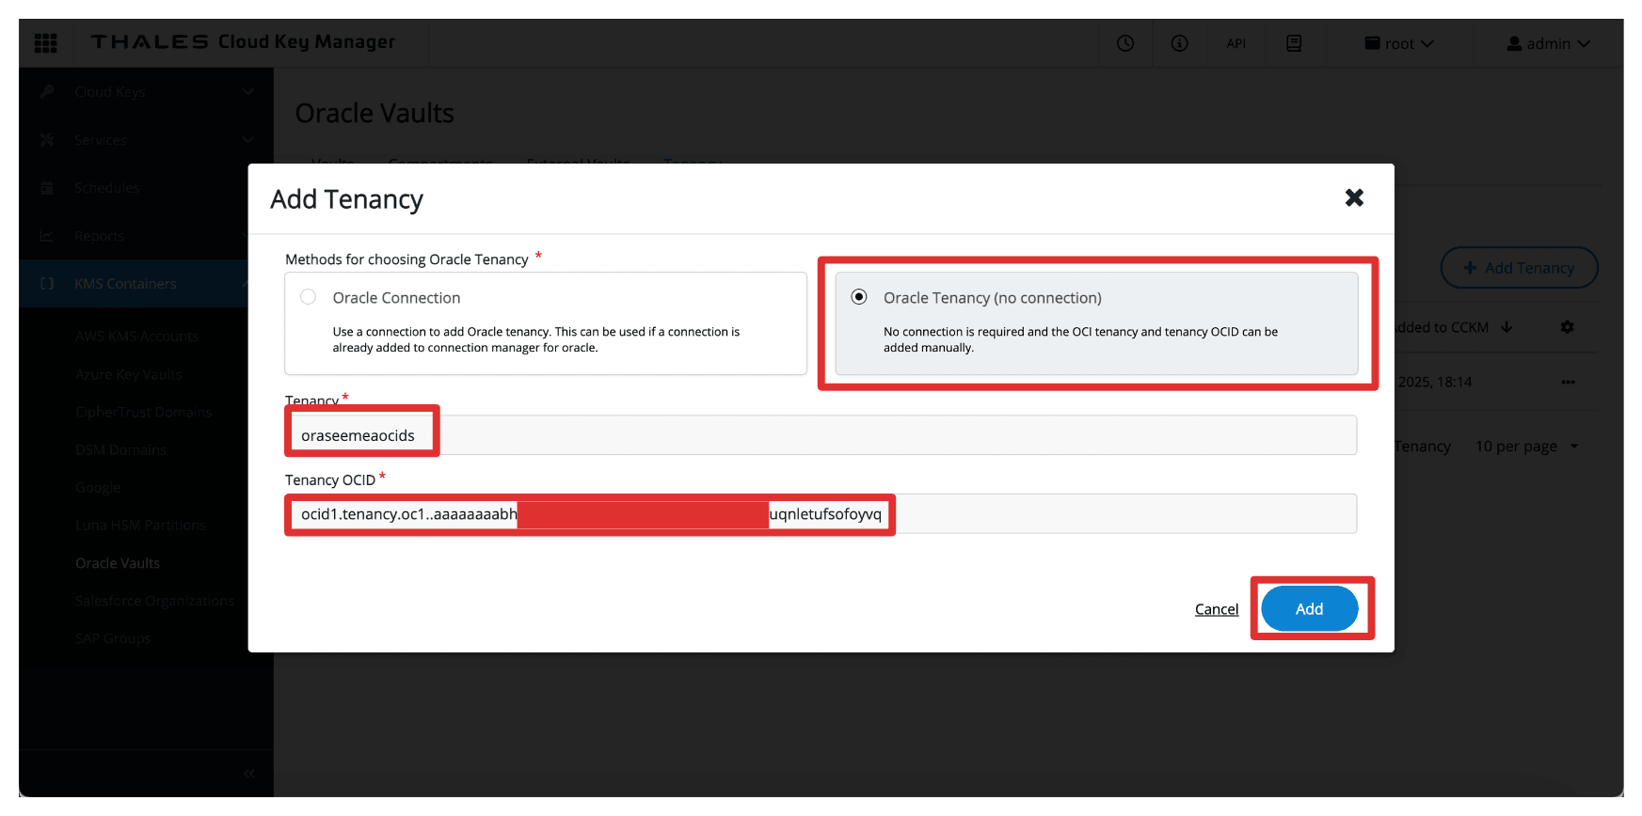
Task: Open Azure Key Vaults sidebar item
Action: [x=128, y=374]
